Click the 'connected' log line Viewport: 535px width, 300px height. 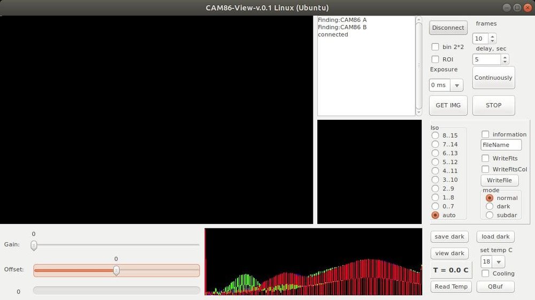(333, 35)
